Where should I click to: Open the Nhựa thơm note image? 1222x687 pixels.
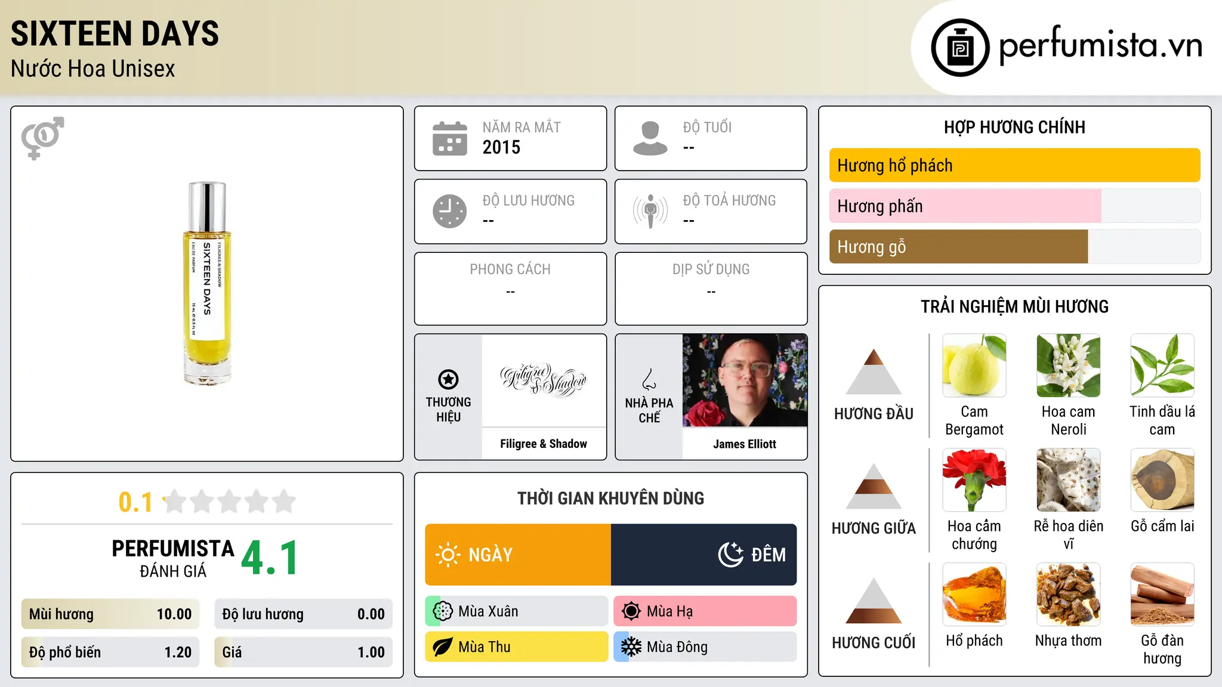point(1069,595)
